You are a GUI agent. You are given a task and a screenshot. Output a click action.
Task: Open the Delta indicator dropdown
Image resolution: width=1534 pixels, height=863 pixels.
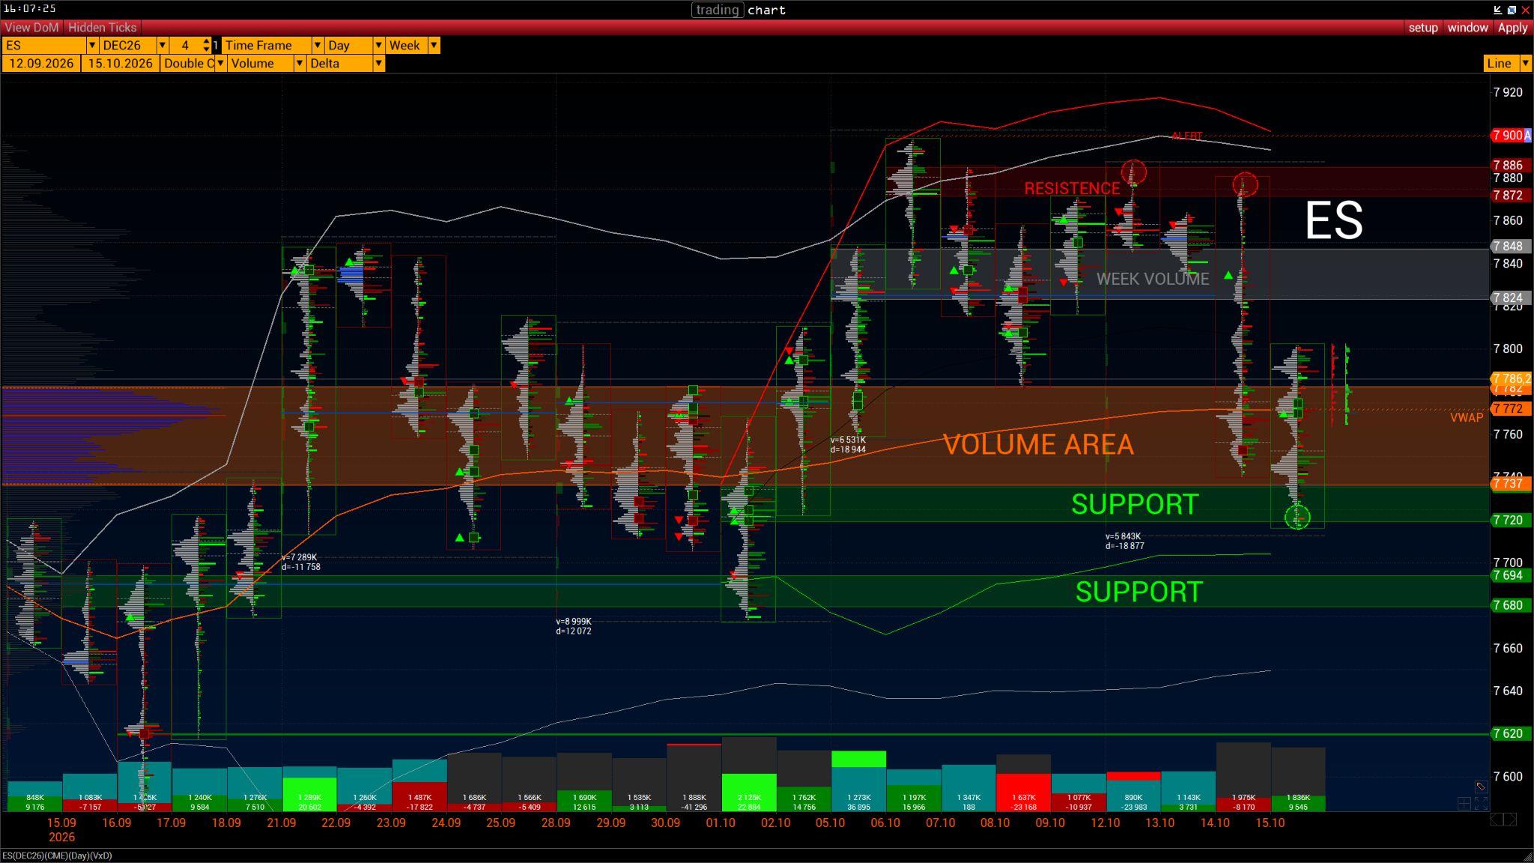click(x=378, y=64)
